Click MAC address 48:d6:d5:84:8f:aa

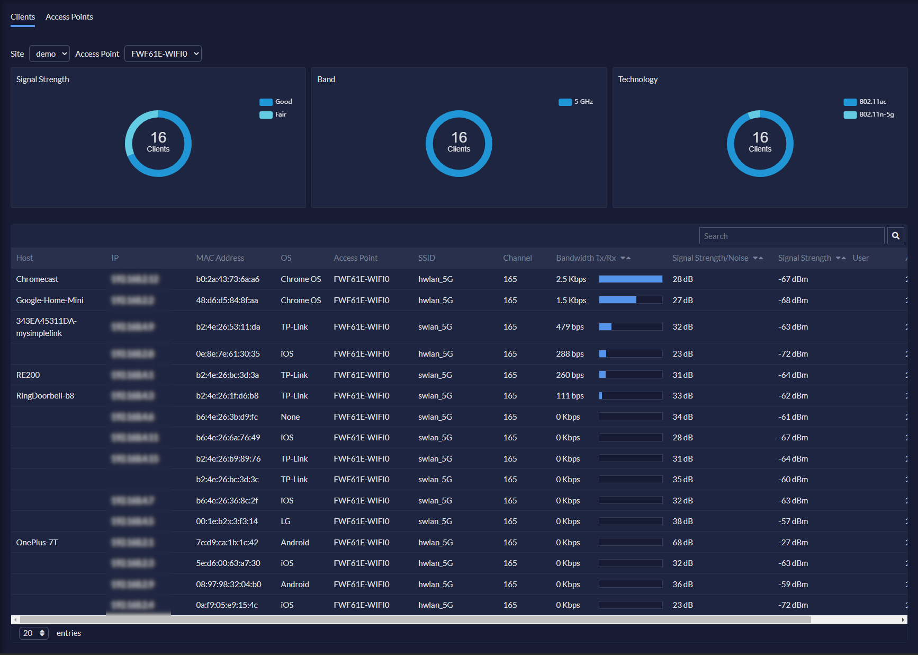pyautogui.click(x=227, y=300)
